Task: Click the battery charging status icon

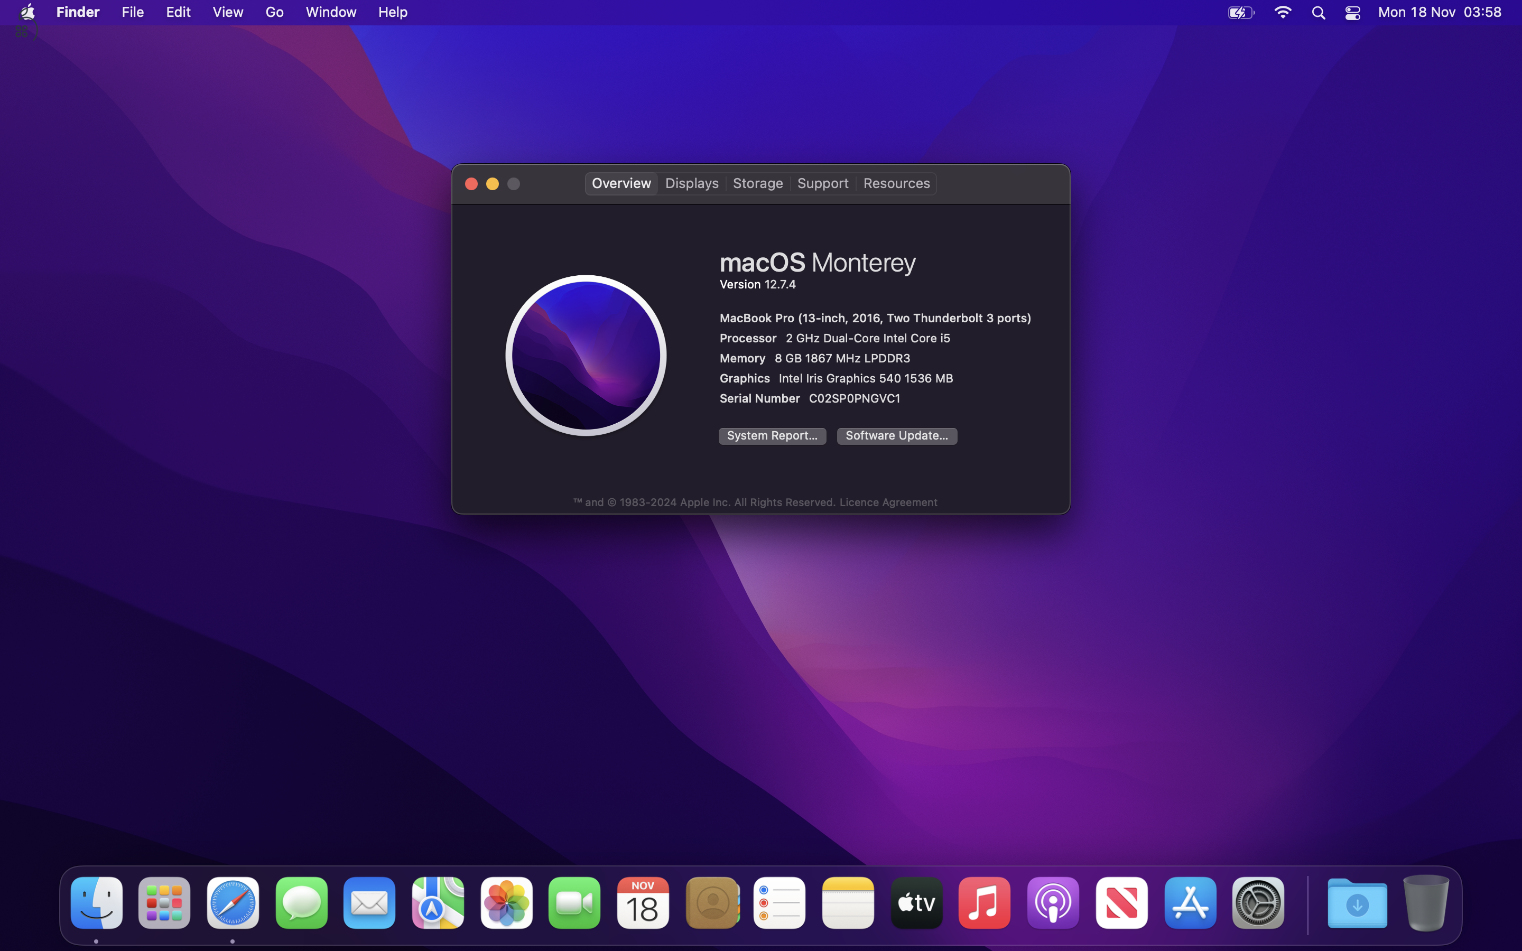Action: tap(1241, 13)
